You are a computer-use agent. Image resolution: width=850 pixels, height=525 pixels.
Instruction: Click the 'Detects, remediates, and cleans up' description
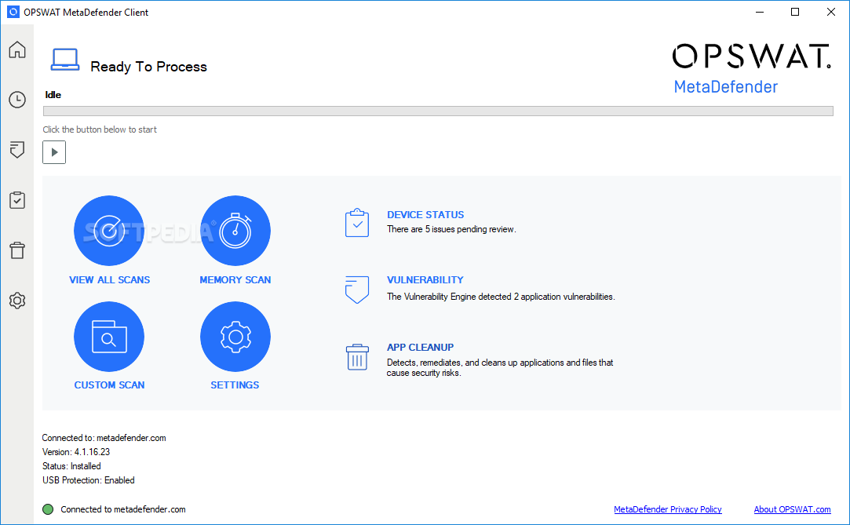[x=500, y=368]
